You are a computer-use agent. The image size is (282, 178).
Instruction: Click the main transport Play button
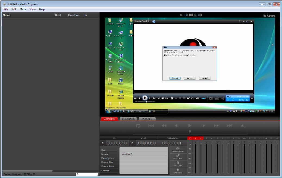pyautogui.click(x=190, y=126)
